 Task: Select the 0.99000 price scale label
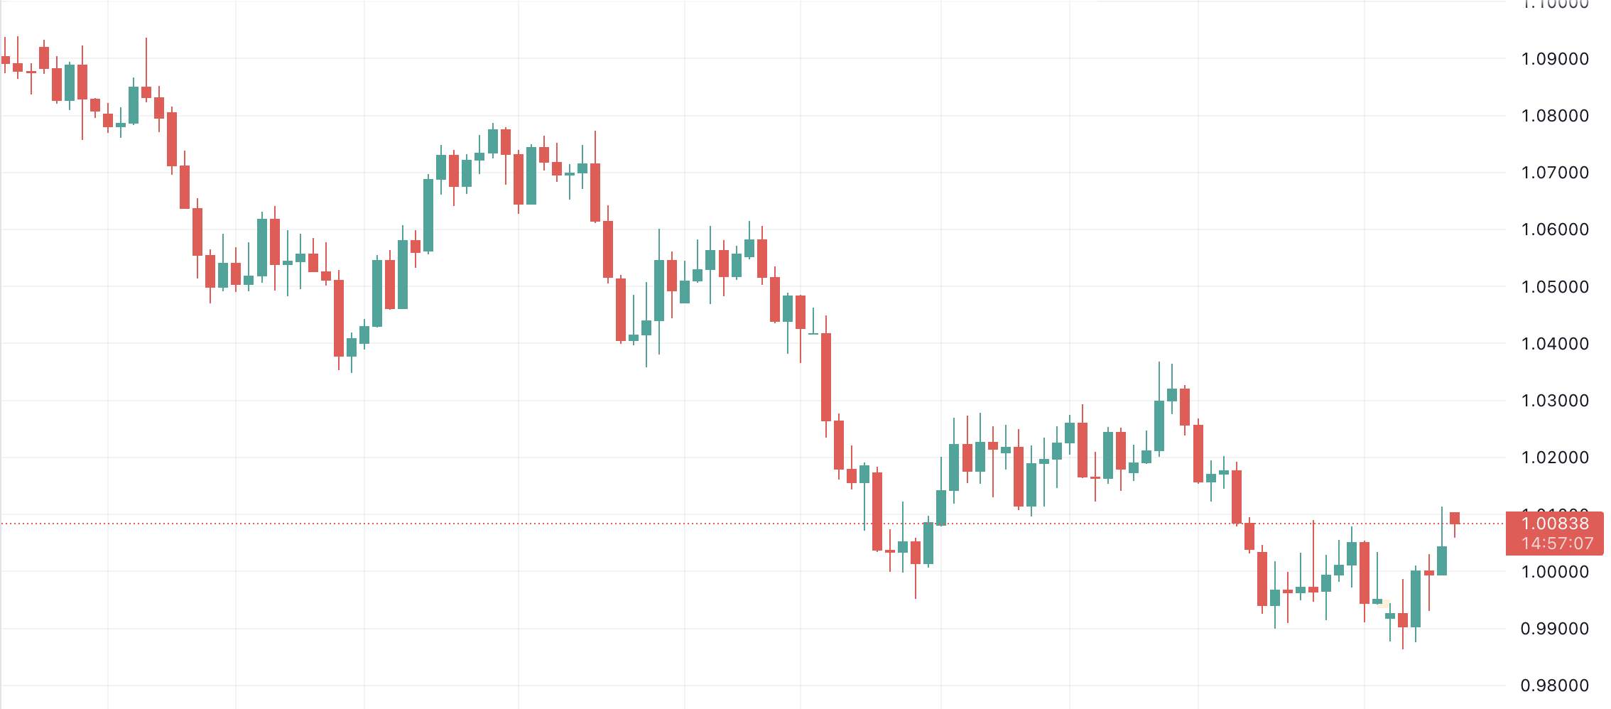click(x=1554, y=629)
